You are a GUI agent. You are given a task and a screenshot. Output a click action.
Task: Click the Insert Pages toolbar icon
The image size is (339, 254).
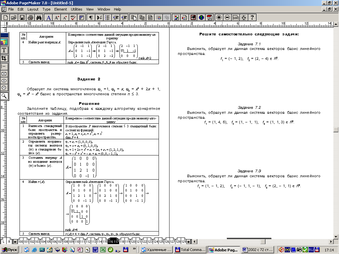click(134, 18)
